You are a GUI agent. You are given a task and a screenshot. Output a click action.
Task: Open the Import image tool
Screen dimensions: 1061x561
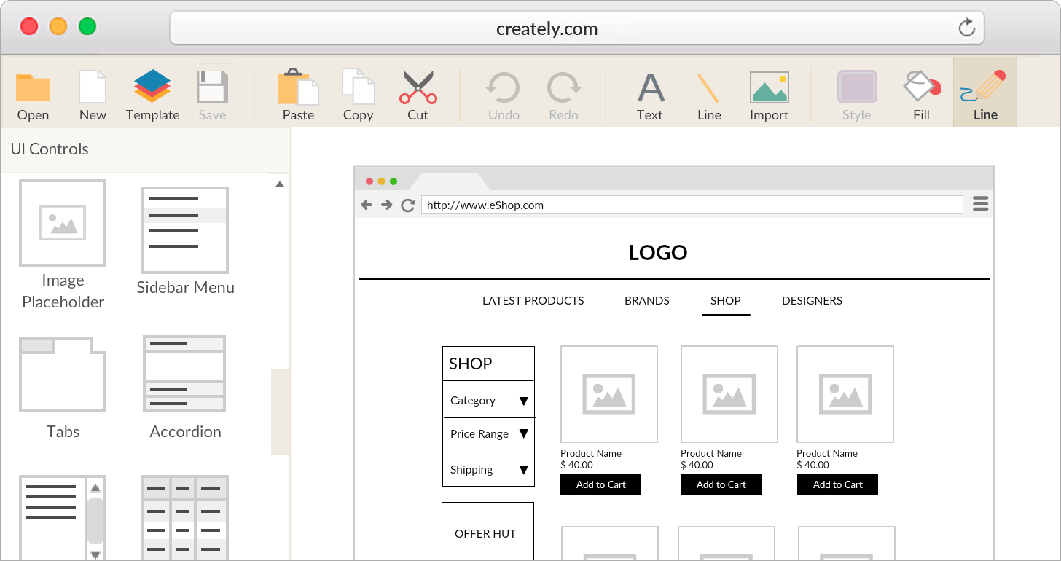pos(769,87)
